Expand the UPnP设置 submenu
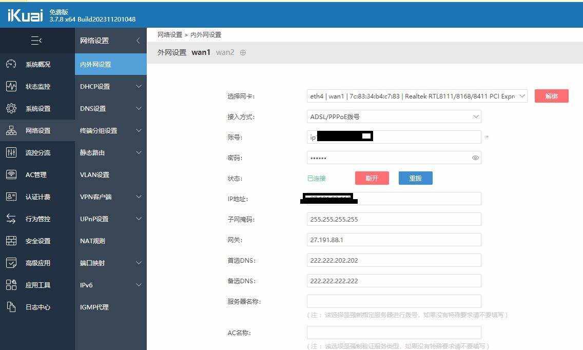Viewport: 583px width, 350px height. (139, 219)
